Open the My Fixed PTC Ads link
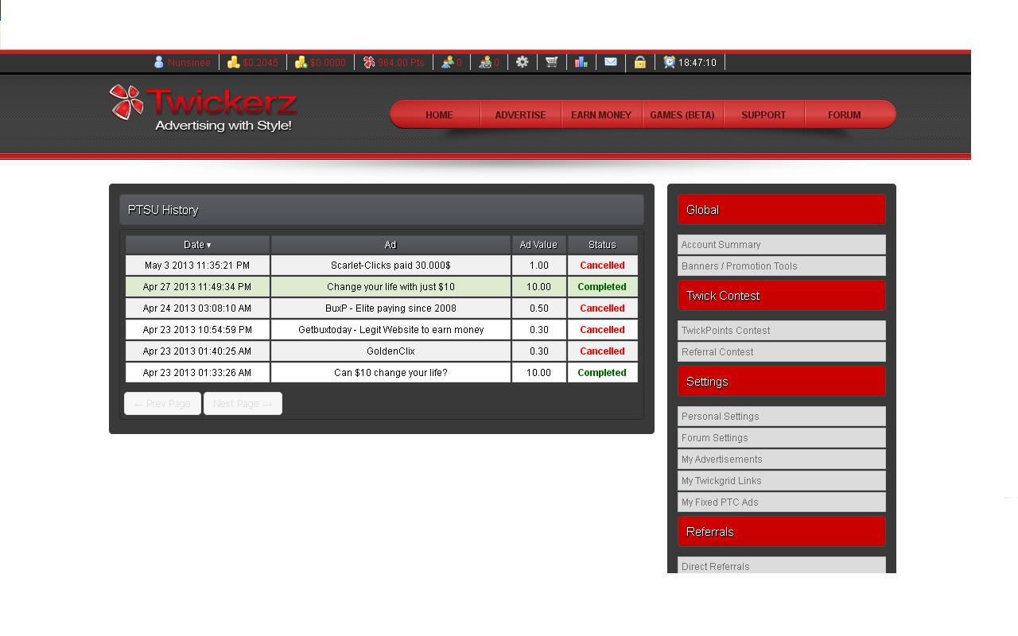 [782, 502]
